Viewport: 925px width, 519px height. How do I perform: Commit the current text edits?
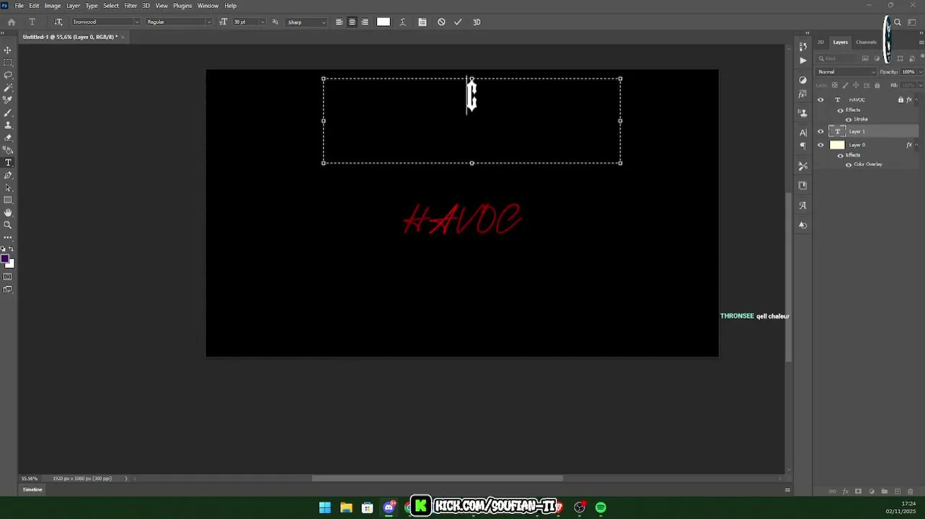(x=458, y=22)
